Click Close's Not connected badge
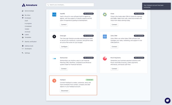Image resolution: width=172 pixels, height=105 pixels. click(139, 13)
